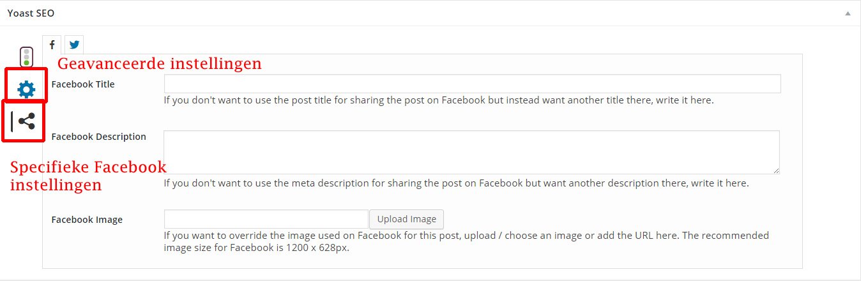Click the Facebook Image URL field
Image resolution: width=861 pixels, height=281 pixels.
pos(266,219)
